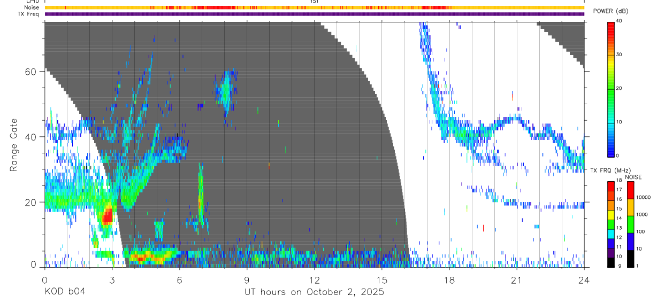Click the TX FRQ (MHz) color bar
The width and height of the screenshot is (657, 303).
pyautogui.click(x=611, y=224)
